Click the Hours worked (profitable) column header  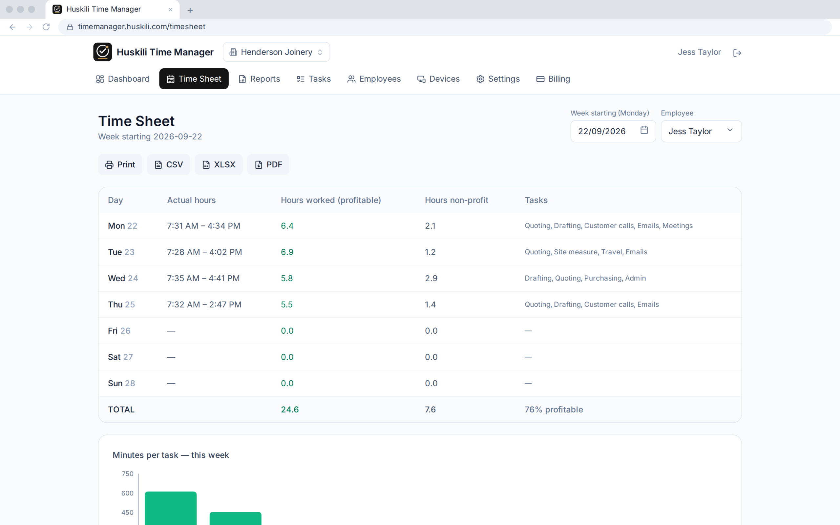click(331, 200)
